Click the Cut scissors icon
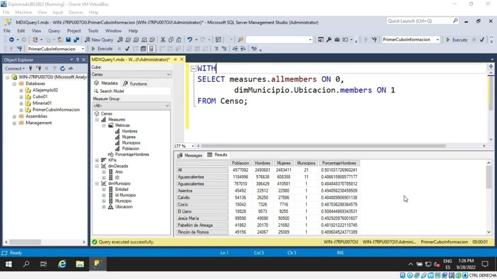This screenshot has height=279, width=497. tap(163, 40)
